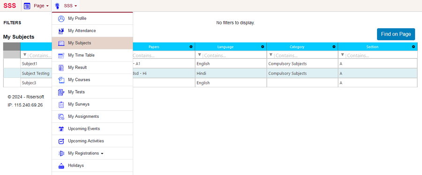Click English in the Subjec3 row

pos(231,83)
